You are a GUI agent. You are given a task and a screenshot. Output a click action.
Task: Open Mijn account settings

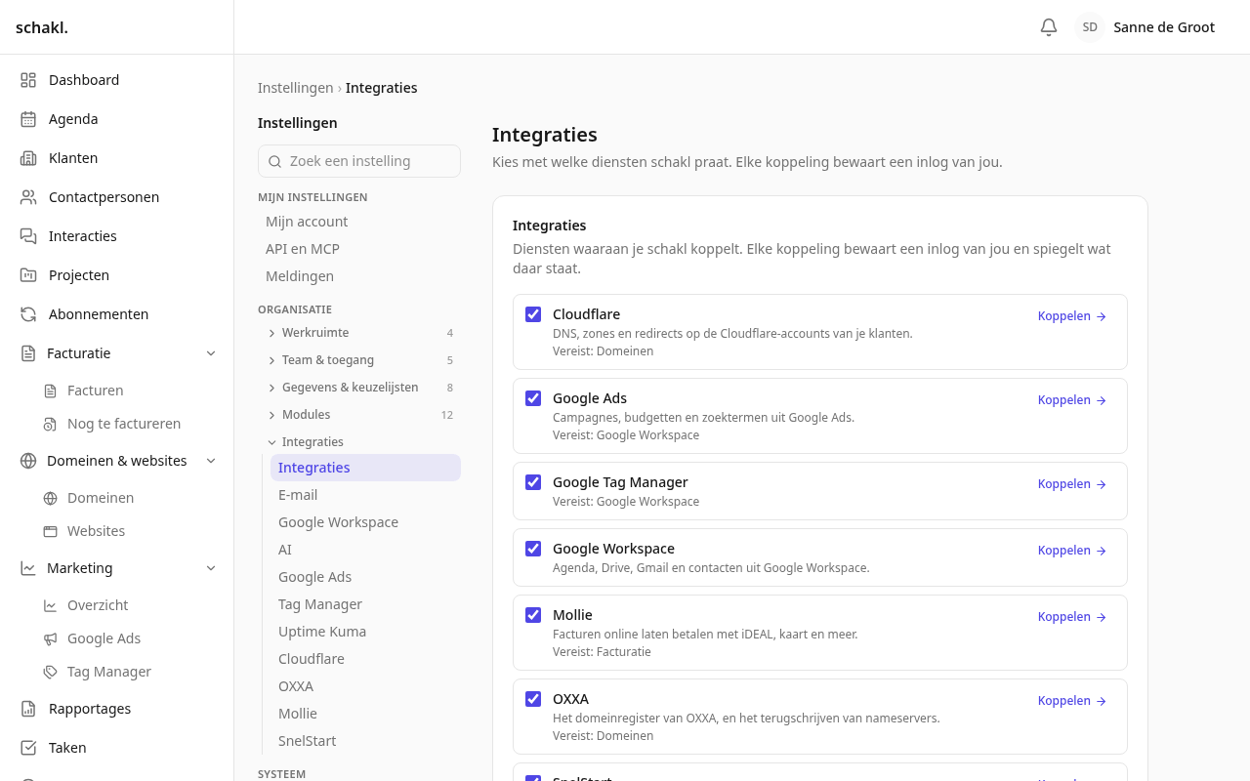pyautogui.click(x=359, y=222)
